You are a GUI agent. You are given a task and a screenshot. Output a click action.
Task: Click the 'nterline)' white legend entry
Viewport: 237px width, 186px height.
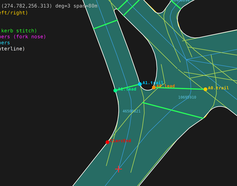coord(12,49)
